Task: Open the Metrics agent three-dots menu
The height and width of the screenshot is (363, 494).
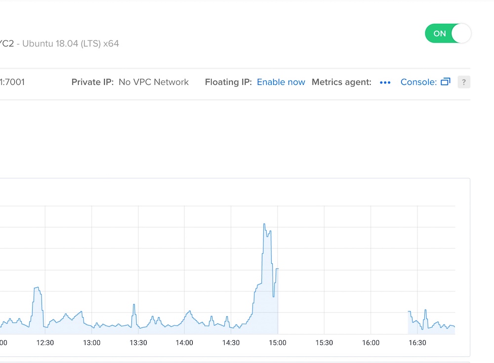Action: tap(385, 82)
